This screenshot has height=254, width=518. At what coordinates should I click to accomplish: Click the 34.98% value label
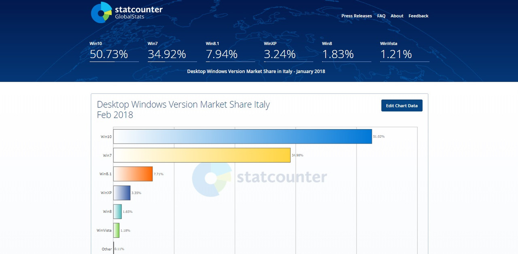coord(297,155)
